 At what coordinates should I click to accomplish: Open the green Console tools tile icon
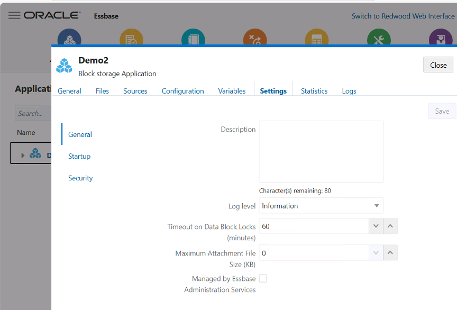point(378,39)
